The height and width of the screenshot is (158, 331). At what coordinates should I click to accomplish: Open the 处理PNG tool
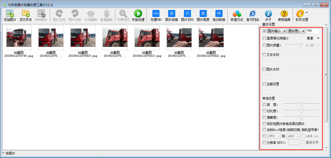tap(156, 14)
